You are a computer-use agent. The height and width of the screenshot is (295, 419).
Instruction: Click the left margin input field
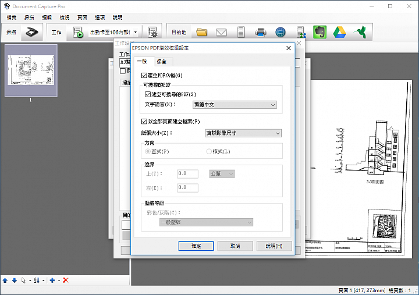coord(187,187)
